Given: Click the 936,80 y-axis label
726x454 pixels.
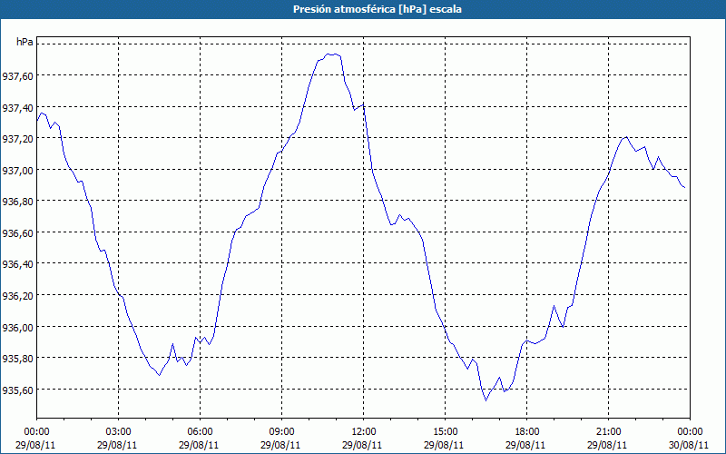Looking at the screenshot, I should (17, 202).
